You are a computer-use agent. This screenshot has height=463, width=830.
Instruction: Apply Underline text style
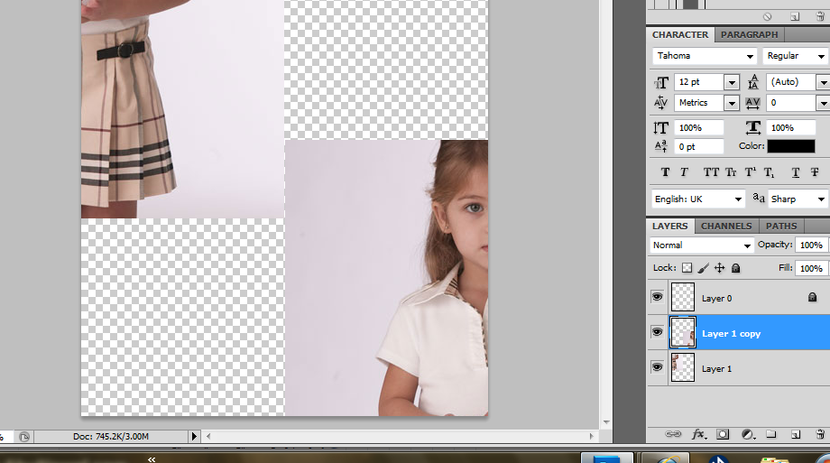pos(795,172)
